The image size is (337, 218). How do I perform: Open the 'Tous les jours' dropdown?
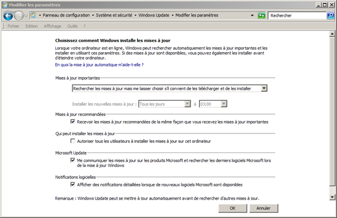click(164, 104)
